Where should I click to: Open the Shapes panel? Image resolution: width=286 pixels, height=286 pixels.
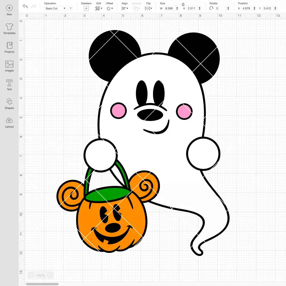click(9, 104)
